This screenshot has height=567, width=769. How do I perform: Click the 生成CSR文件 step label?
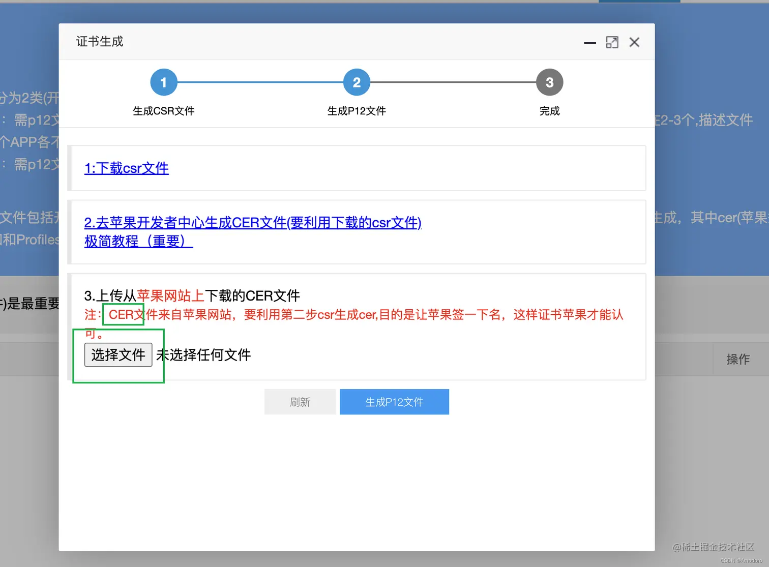(163, 111)
